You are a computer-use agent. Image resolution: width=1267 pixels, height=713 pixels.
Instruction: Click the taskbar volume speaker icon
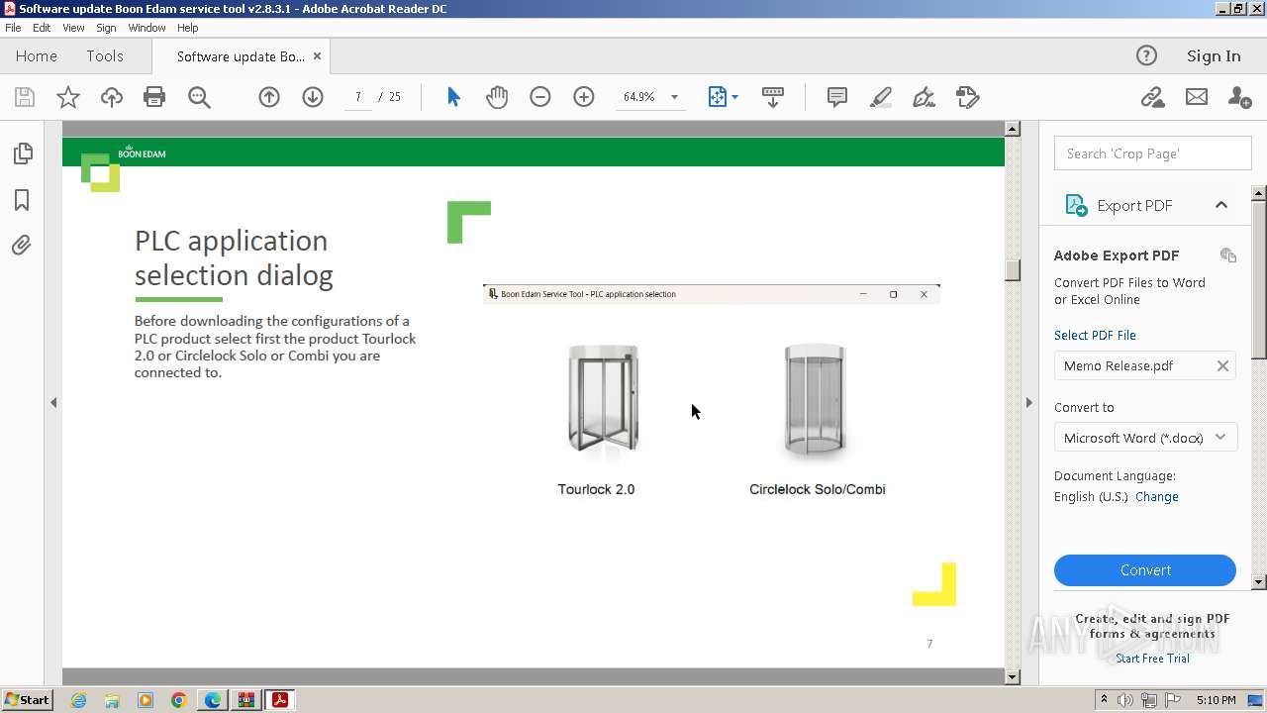pos(1125,700)
